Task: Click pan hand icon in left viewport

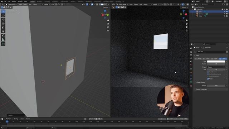Action: pos(108,24)
